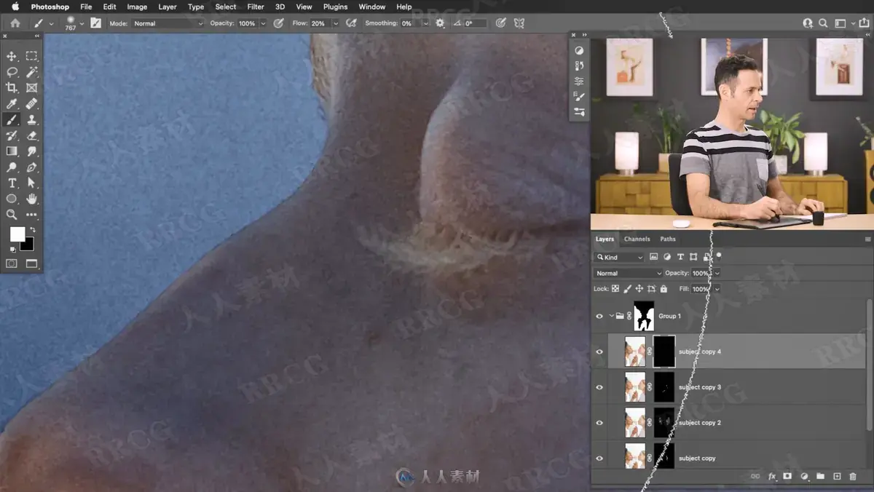Collapse the Group 1 chevron

pos(611,316)
